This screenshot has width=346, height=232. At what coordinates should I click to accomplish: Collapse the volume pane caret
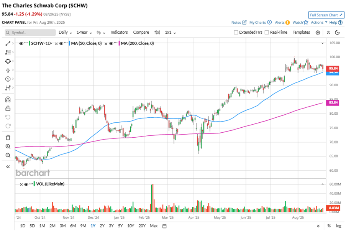[x=323, y=184]
